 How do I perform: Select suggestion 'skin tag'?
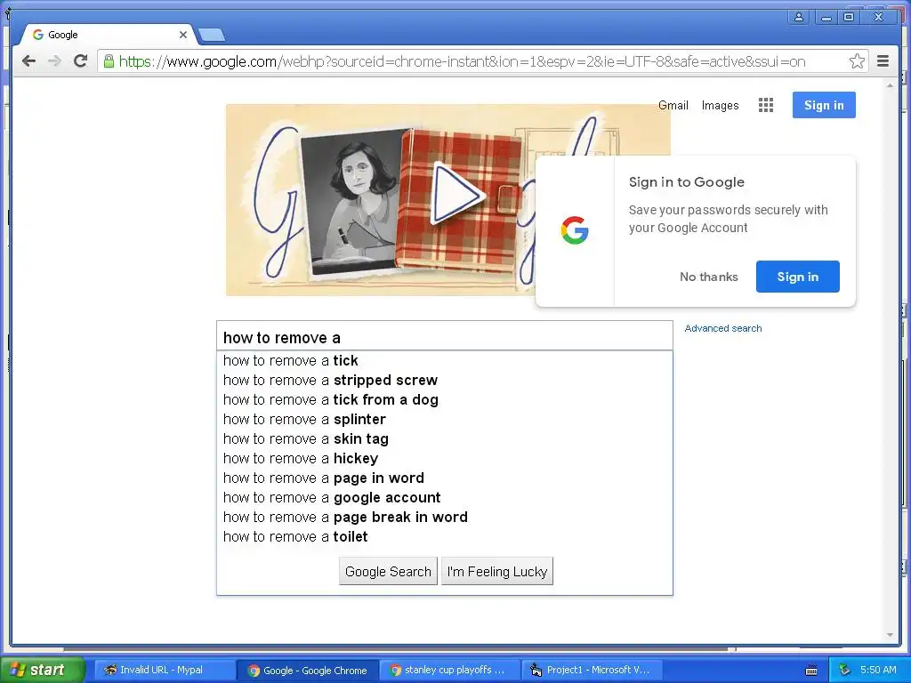445,439
